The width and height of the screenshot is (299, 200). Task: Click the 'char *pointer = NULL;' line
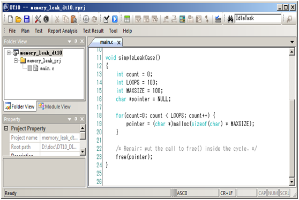(x=143, y=99)
